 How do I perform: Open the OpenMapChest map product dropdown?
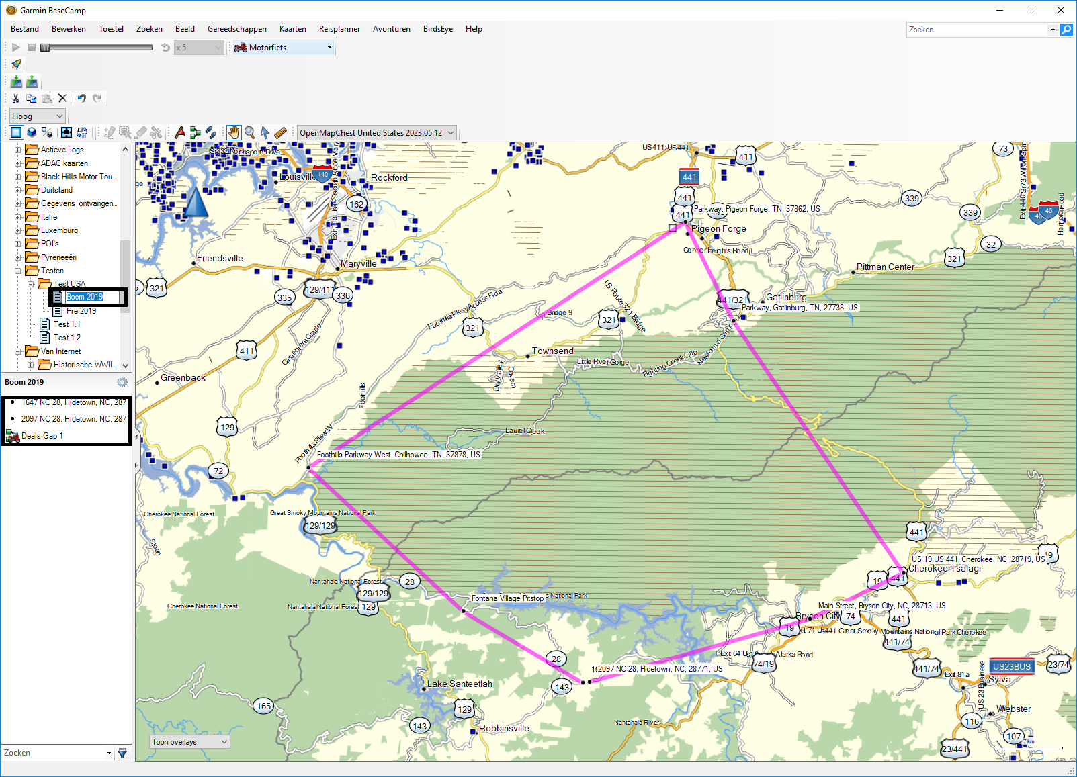tap(451, 133)
